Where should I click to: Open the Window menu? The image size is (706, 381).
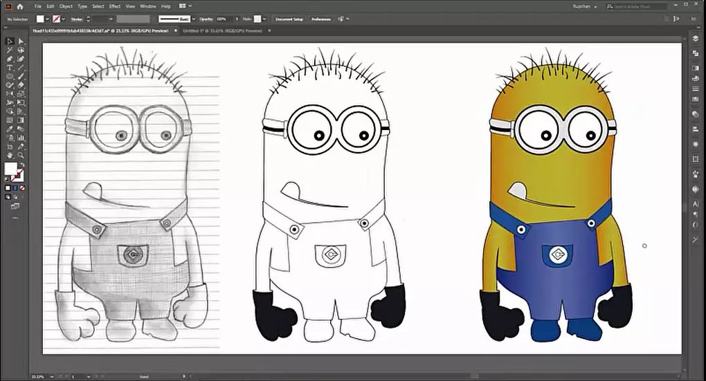pos(147,6)
